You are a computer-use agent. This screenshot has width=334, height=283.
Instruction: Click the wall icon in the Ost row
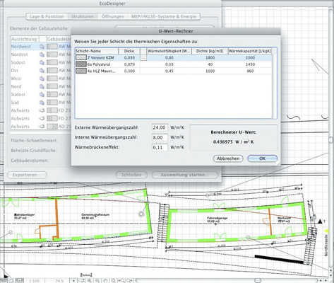click(42, 71)
